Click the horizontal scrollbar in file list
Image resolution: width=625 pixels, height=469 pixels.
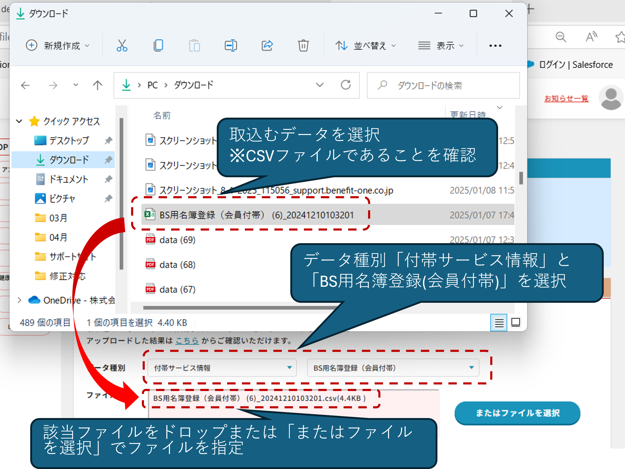[x=240, y=308]
